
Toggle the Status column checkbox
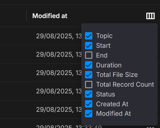[x=89, y=94]
